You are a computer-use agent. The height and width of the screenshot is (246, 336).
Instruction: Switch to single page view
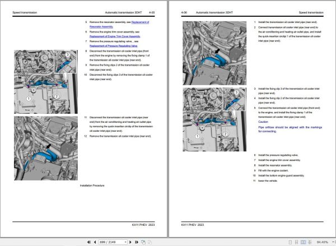[x=290, y=242]
